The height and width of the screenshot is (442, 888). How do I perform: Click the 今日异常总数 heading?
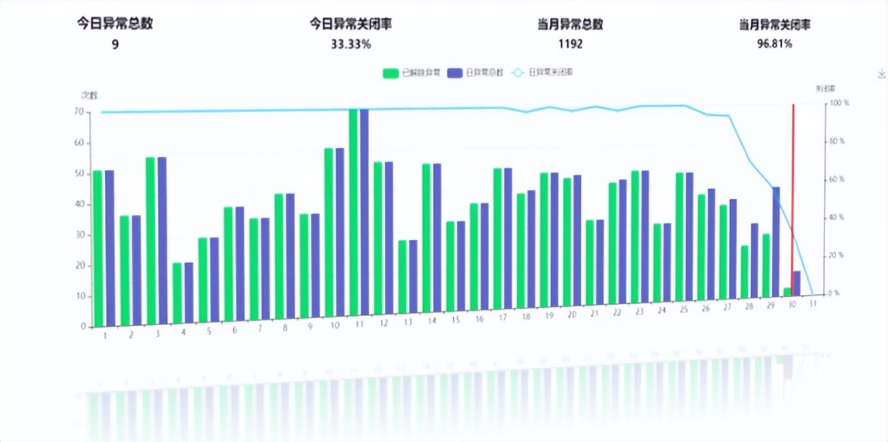tap(115, 24)
